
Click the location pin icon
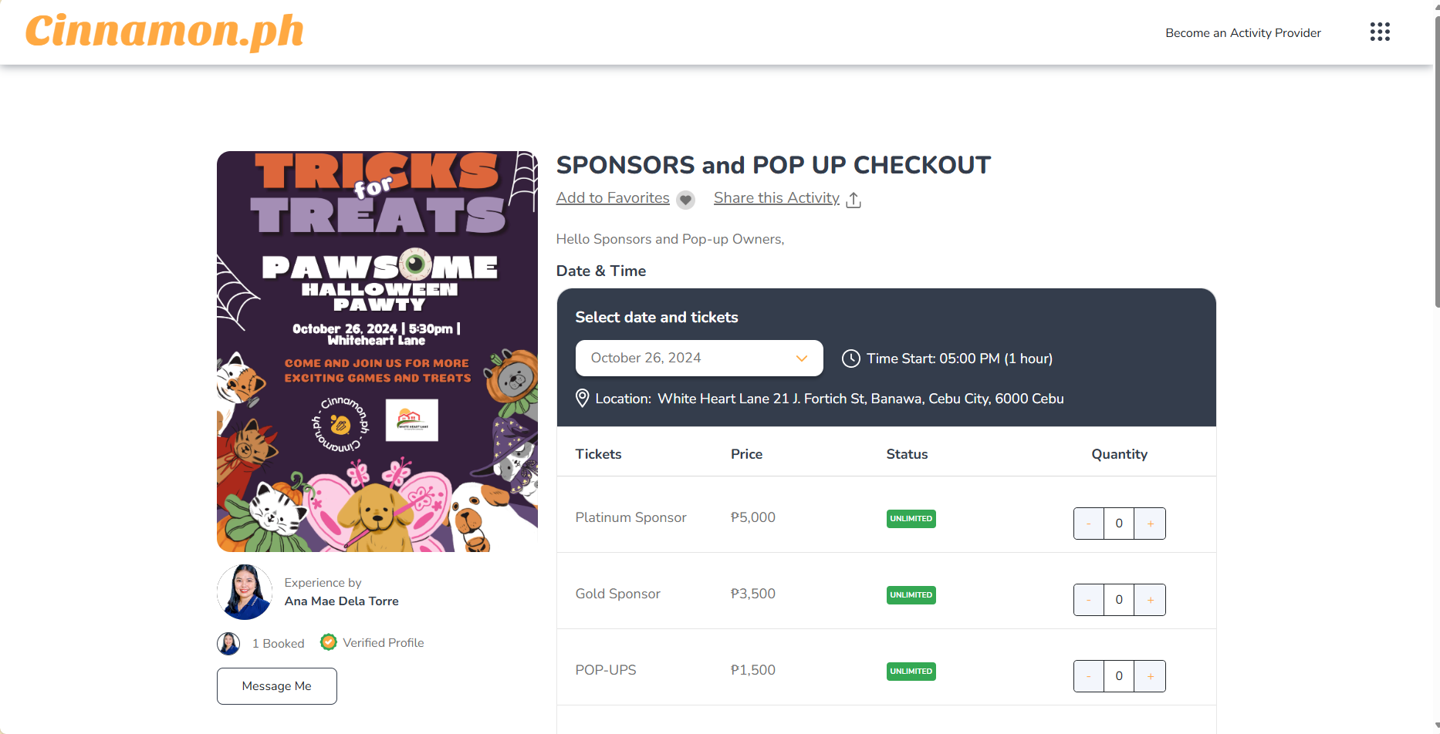coord(583,399)
